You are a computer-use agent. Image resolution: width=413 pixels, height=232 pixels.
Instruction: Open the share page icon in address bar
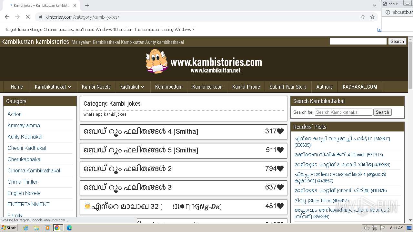tap(362, 17)
